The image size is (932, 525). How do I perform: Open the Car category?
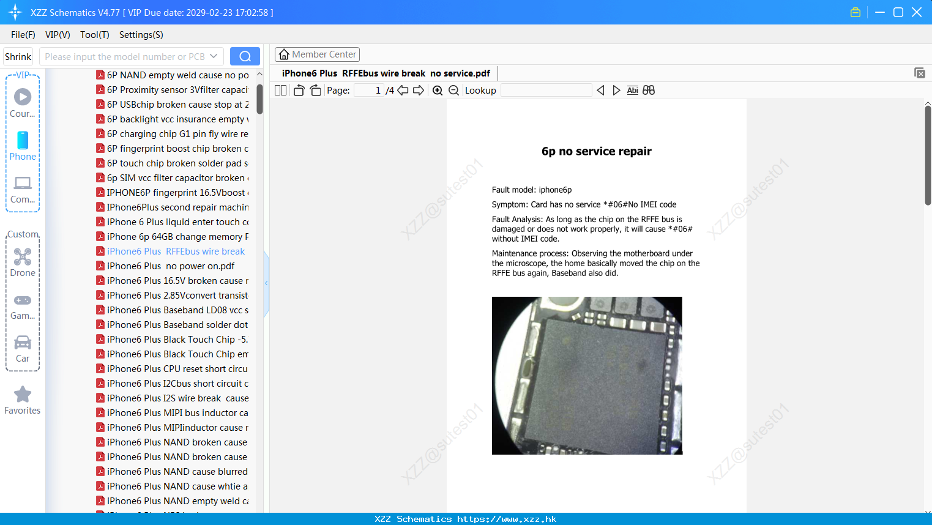[x=23, y=349]
